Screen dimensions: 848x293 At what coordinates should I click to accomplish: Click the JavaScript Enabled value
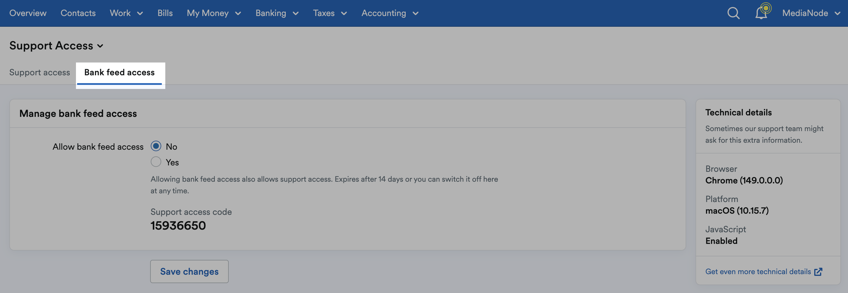721,241
